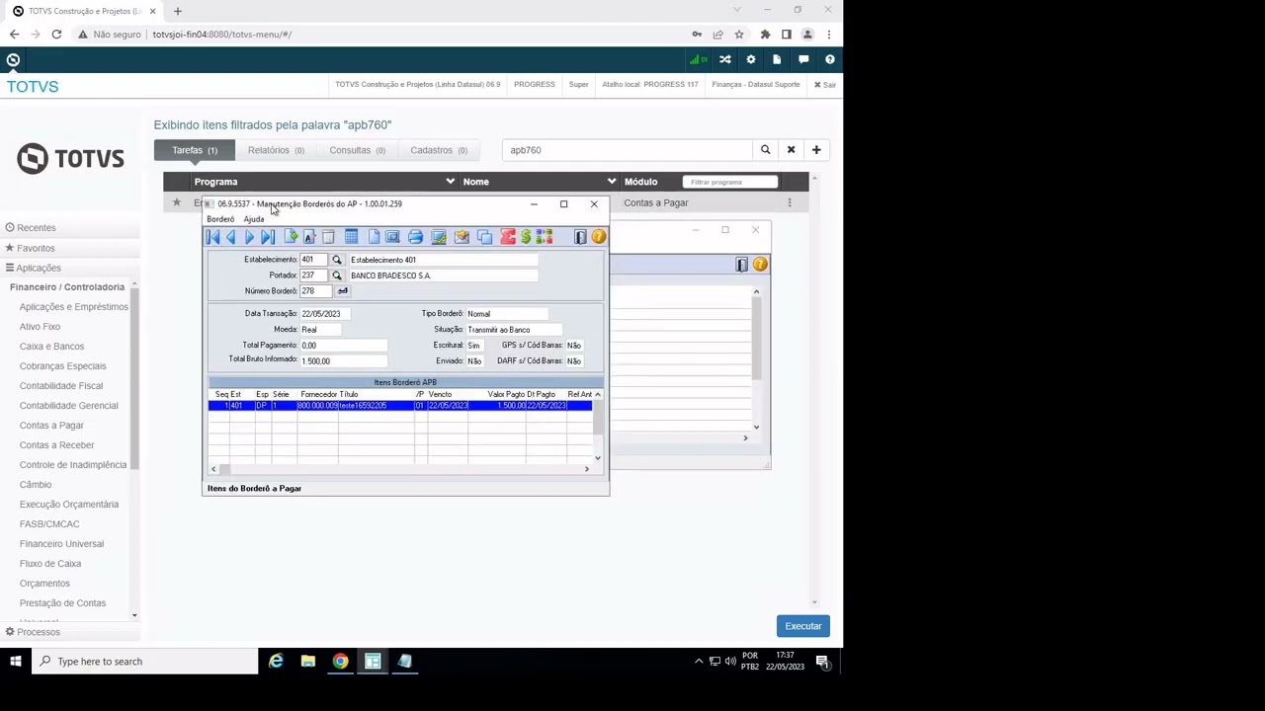
Task: Open row options kebab for Contas a Pagar
Action: click(789, 202)
